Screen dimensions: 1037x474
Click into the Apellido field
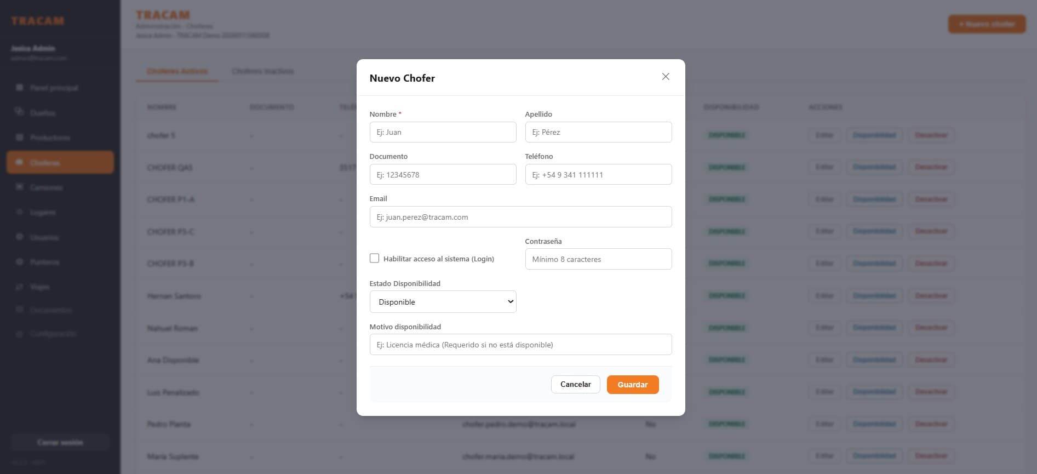598,132
